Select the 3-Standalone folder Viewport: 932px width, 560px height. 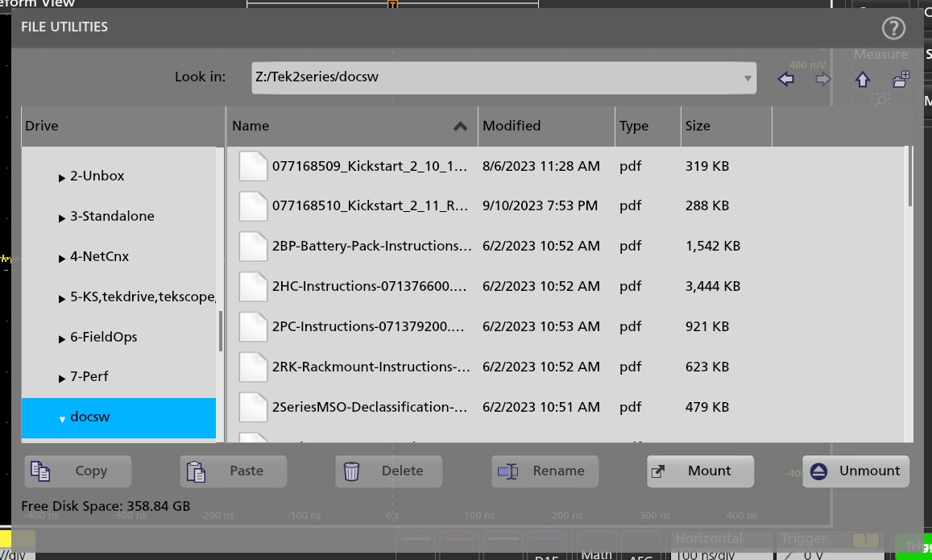click(x=112, y=217)
